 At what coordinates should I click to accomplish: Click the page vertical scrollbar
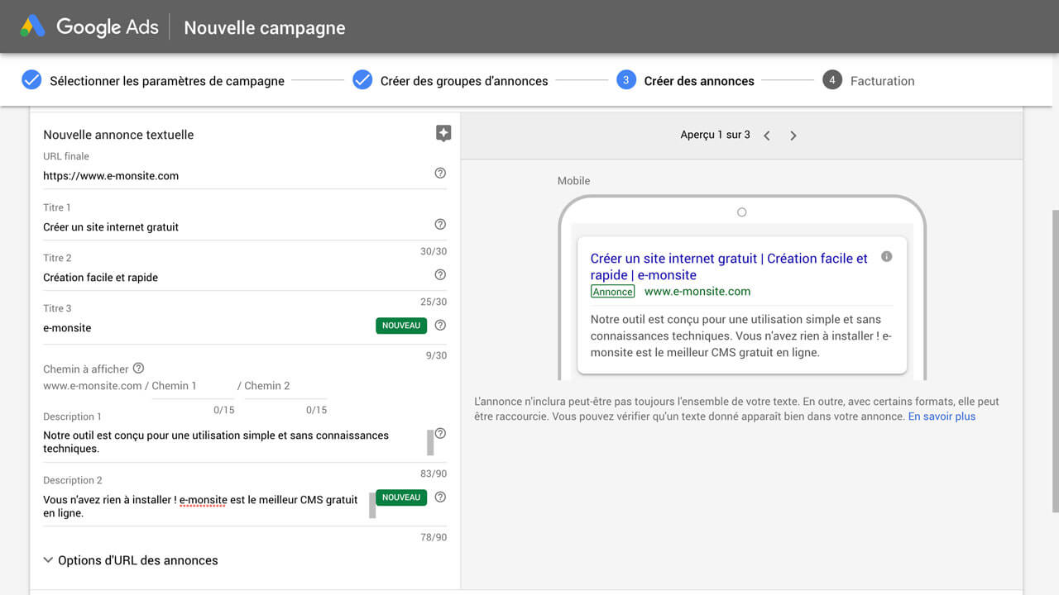tap(1054, 359)
